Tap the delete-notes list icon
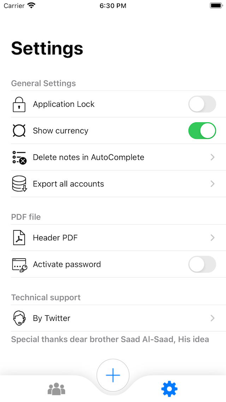Viewport: 226px width, 402px height. pyautogui.click(x=19, y=157)
